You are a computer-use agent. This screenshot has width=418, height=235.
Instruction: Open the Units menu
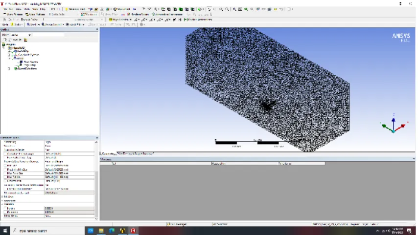(27, 9)
